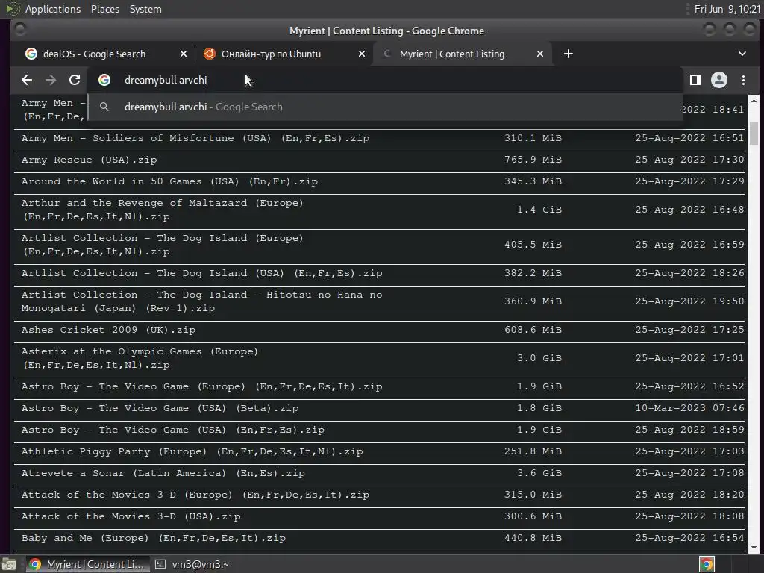Open the Chrome side panel
The image size is (764, 573).
[x=695, y=80]
